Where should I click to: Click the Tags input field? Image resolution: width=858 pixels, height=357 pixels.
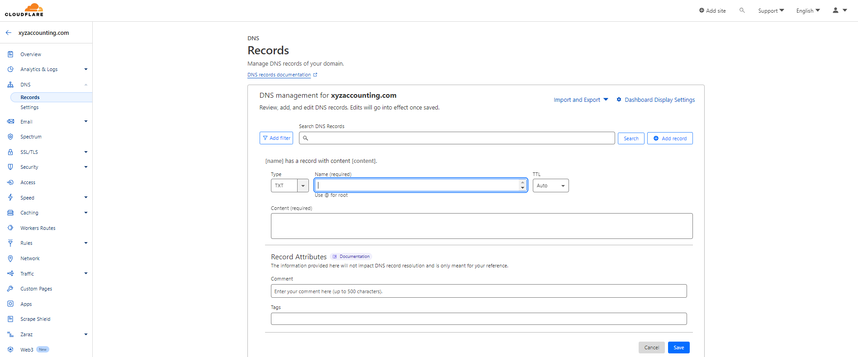(x=479, y=319)
